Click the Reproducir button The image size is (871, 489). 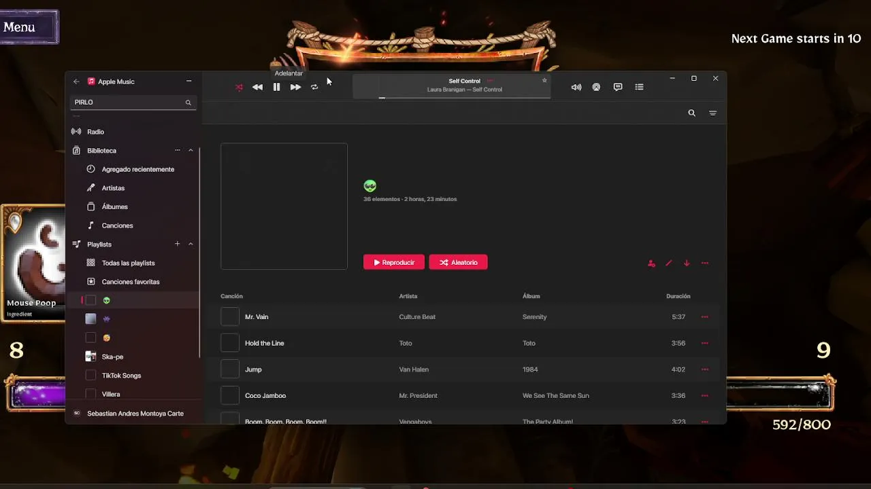pos(394,262)
